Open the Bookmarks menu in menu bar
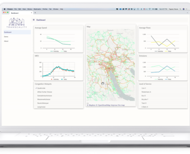This screenshot has height=154, width=190. [37, 9]
